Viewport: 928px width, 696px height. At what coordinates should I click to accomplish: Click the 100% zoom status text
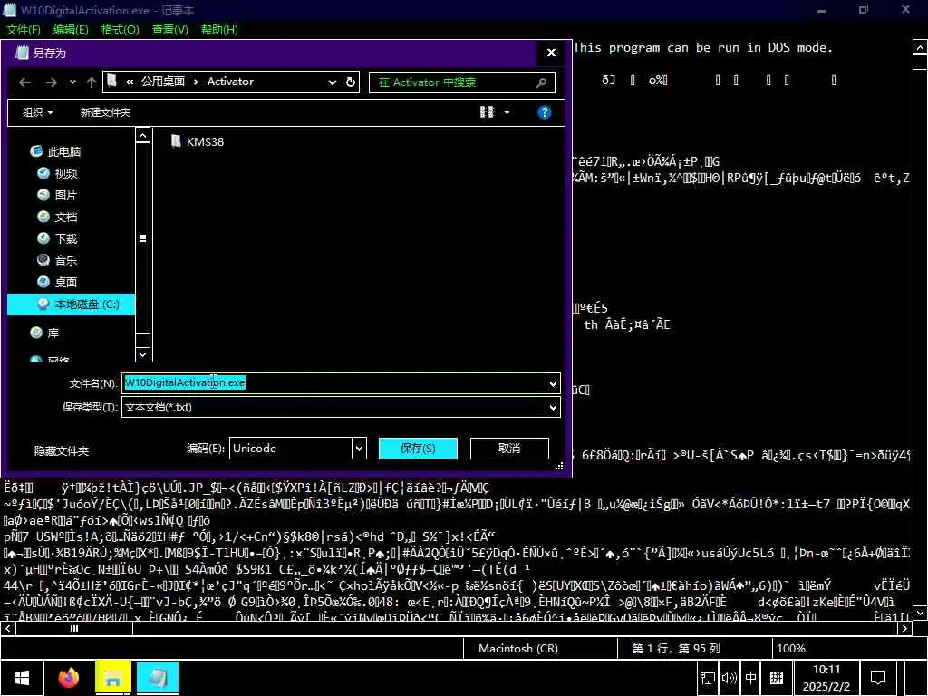point(791,649)
